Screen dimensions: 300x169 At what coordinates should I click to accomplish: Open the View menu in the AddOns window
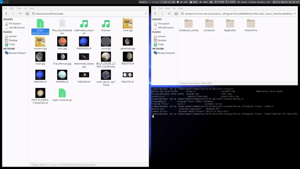[x=167, y=8]
